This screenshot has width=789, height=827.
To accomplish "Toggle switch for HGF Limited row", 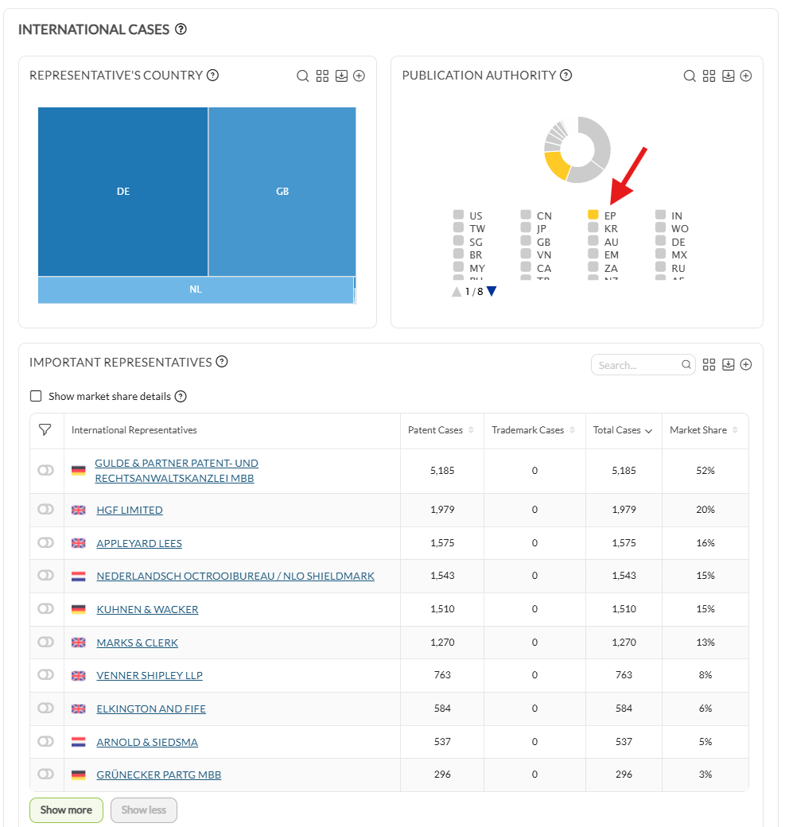I will click(46, 509).
